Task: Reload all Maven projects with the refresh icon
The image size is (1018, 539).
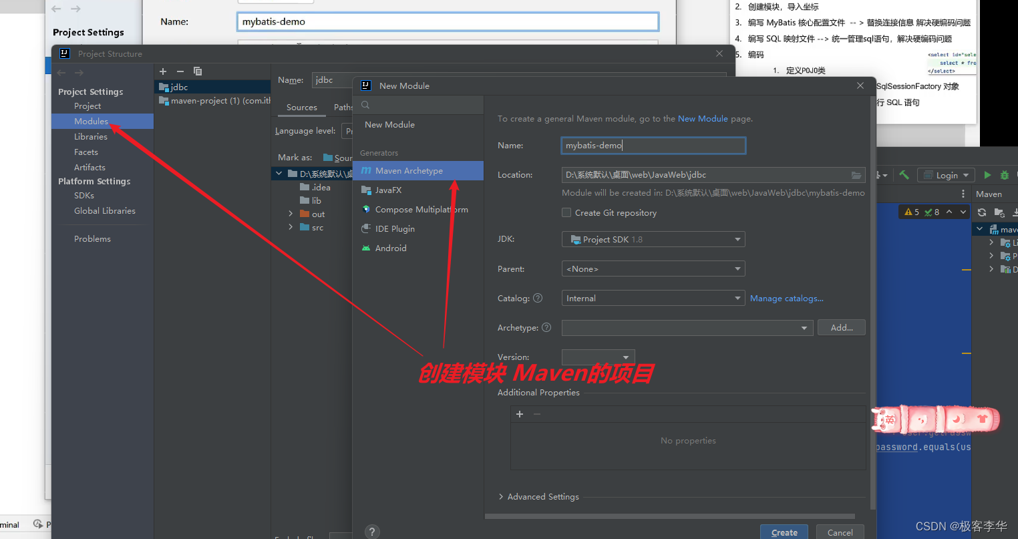Action: (982, 212)
